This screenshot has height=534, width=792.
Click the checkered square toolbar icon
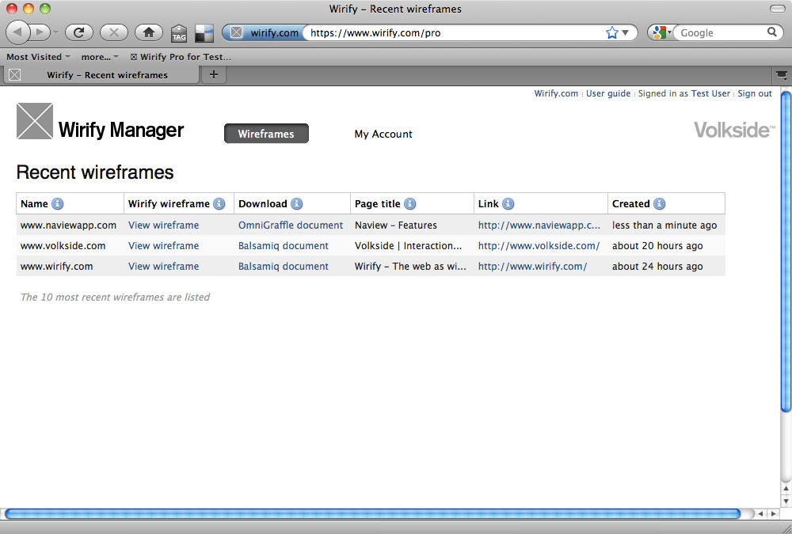(x=204, y=33)
